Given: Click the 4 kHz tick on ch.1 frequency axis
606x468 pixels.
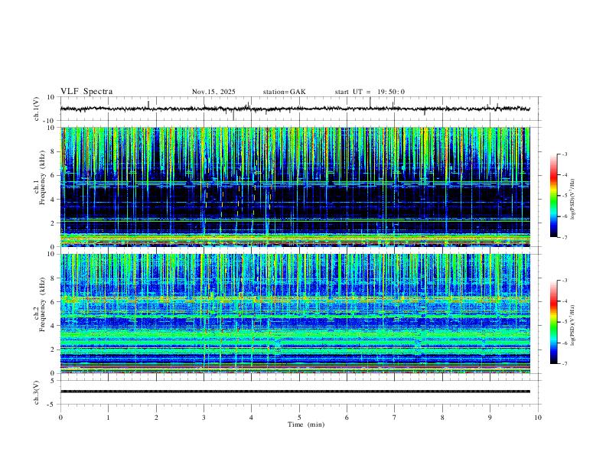Looking at the screenshot, I should tap(53, 200).
